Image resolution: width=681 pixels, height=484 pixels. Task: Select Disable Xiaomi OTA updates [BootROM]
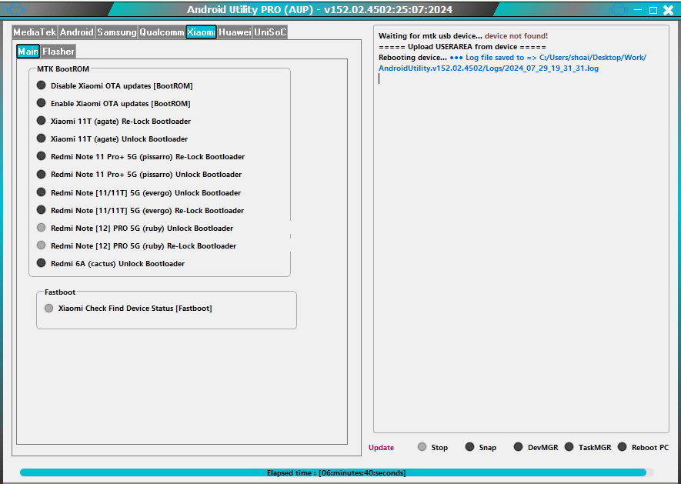pyautogui.click(x=41, y=85)
